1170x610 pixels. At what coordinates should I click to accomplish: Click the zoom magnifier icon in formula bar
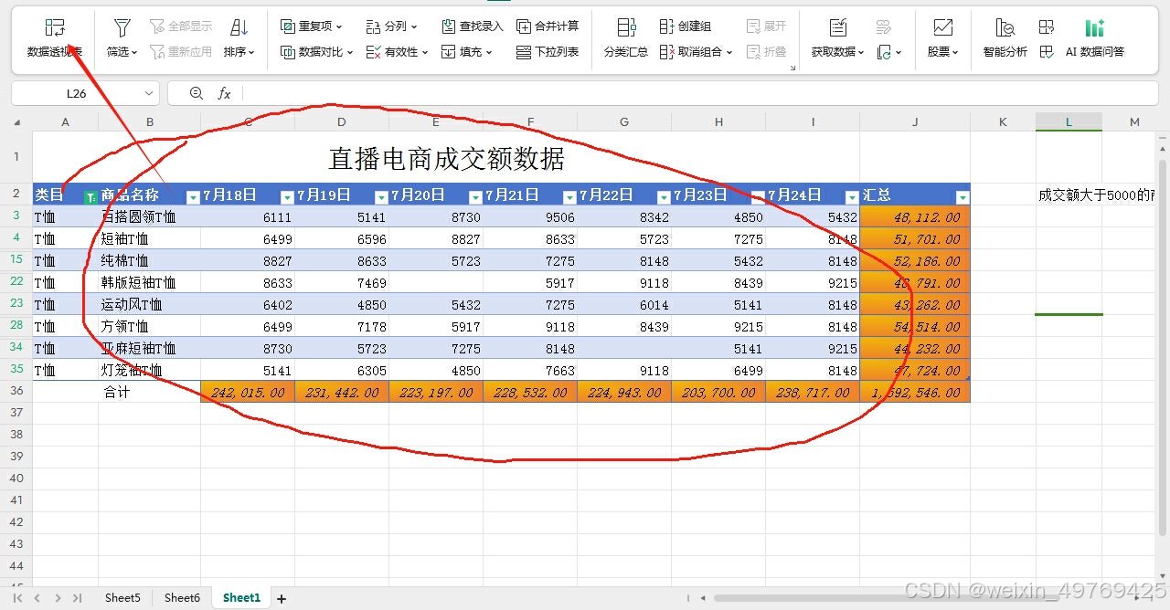click(x=196, y=93)
